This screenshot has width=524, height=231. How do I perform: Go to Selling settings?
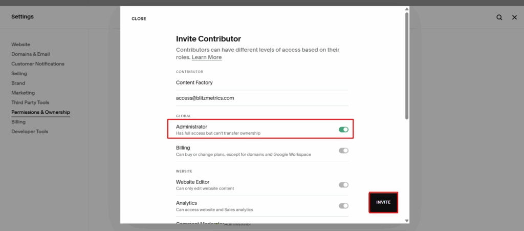(19, 74)
